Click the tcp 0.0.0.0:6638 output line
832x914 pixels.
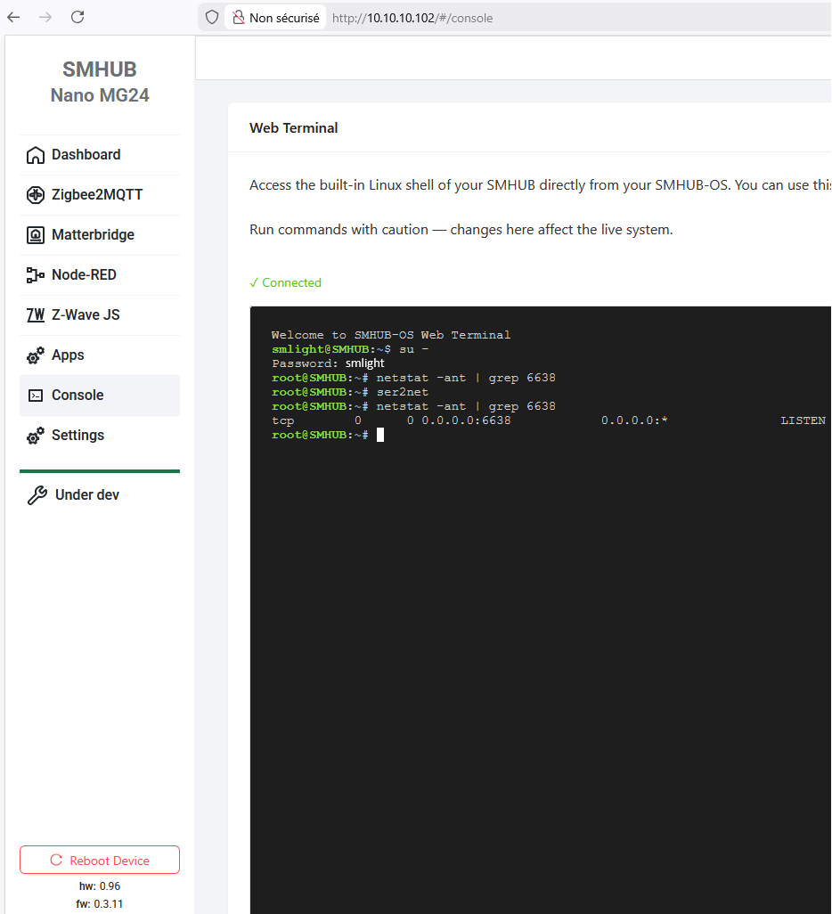(548, 420)
